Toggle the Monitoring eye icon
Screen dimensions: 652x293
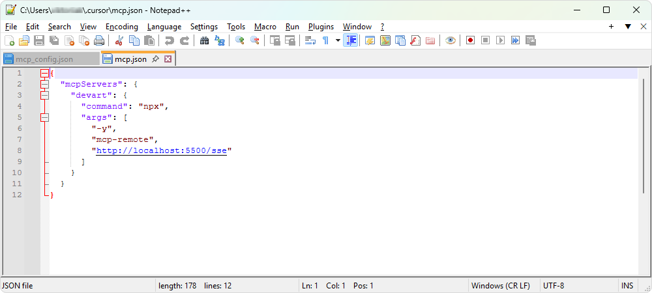pos(451,40)
